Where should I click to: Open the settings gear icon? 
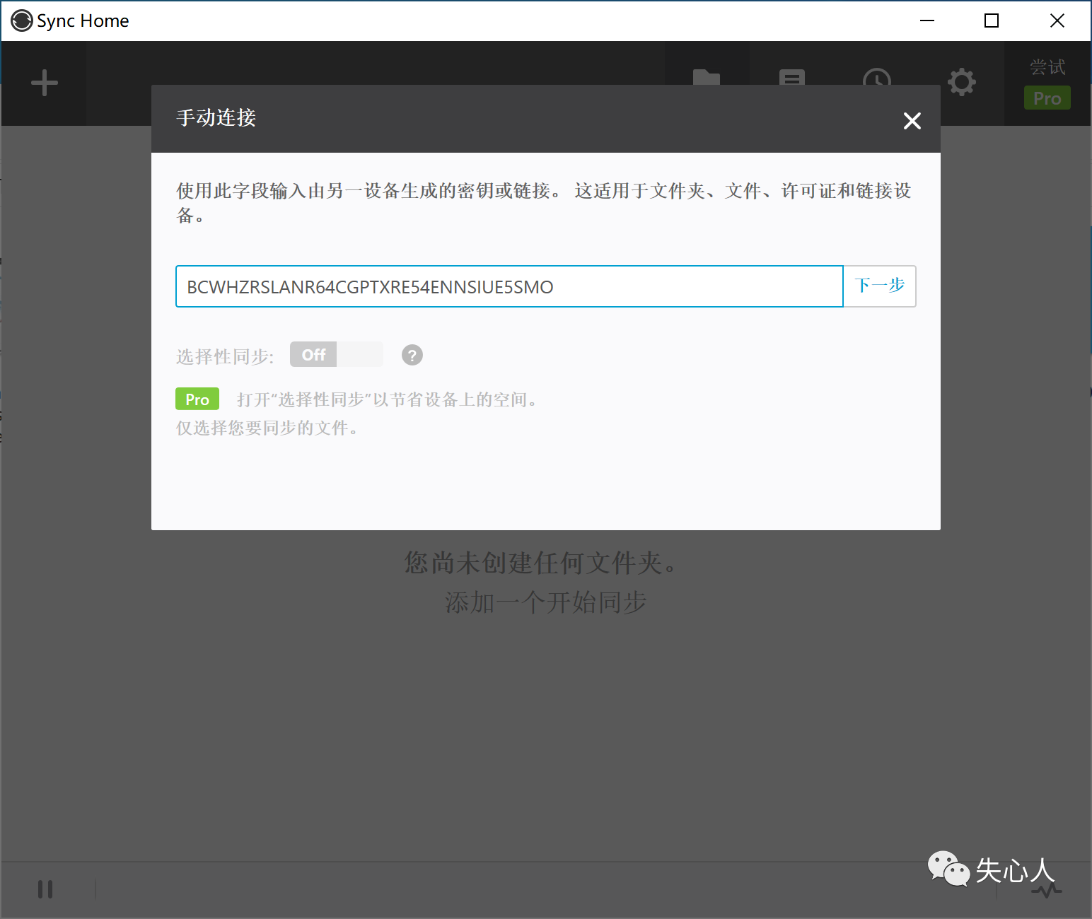click(961, 83)
